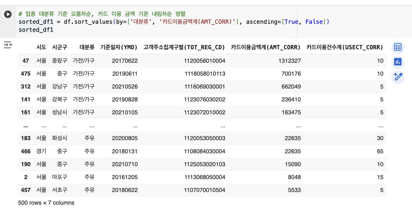The image size is (412, 208).
Task: Click region code 1116069030001
Action: (x=205, y=87)
